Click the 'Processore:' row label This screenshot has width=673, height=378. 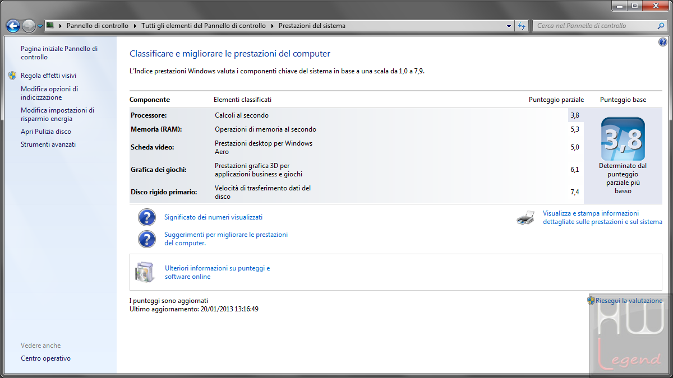pyautogui.click(x=149, y=115)
